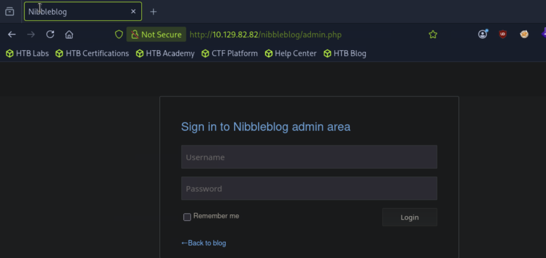The image size is (546, 258).
Task: Focus the Username field
Action: (309, 157)
